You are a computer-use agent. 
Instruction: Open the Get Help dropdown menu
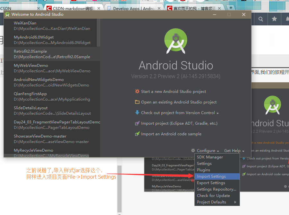(234, 150)
